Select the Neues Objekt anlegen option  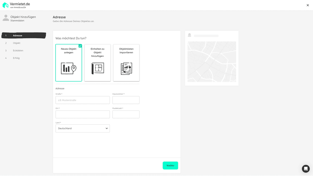pos(69,63)
